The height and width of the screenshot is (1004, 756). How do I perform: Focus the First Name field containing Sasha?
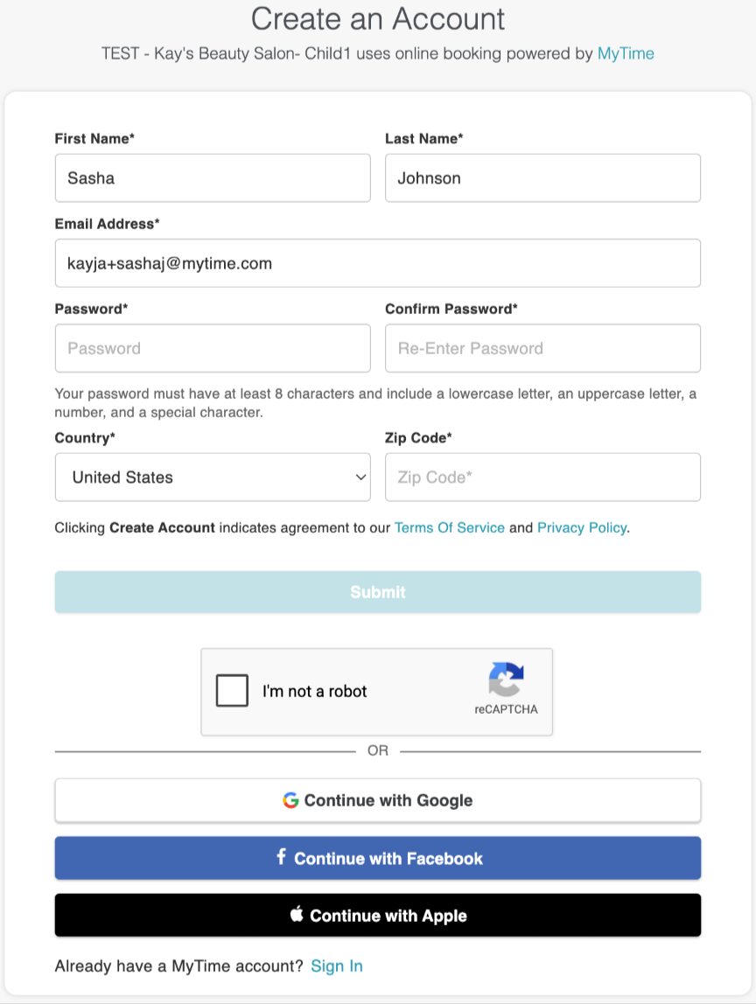tap(213, 178)
